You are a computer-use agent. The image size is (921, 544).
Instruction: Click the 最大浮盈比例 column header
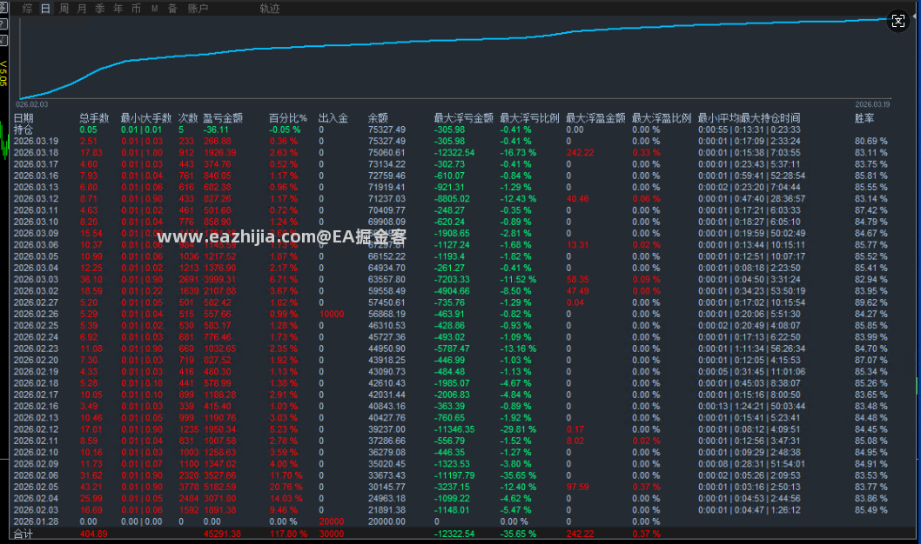662,118
